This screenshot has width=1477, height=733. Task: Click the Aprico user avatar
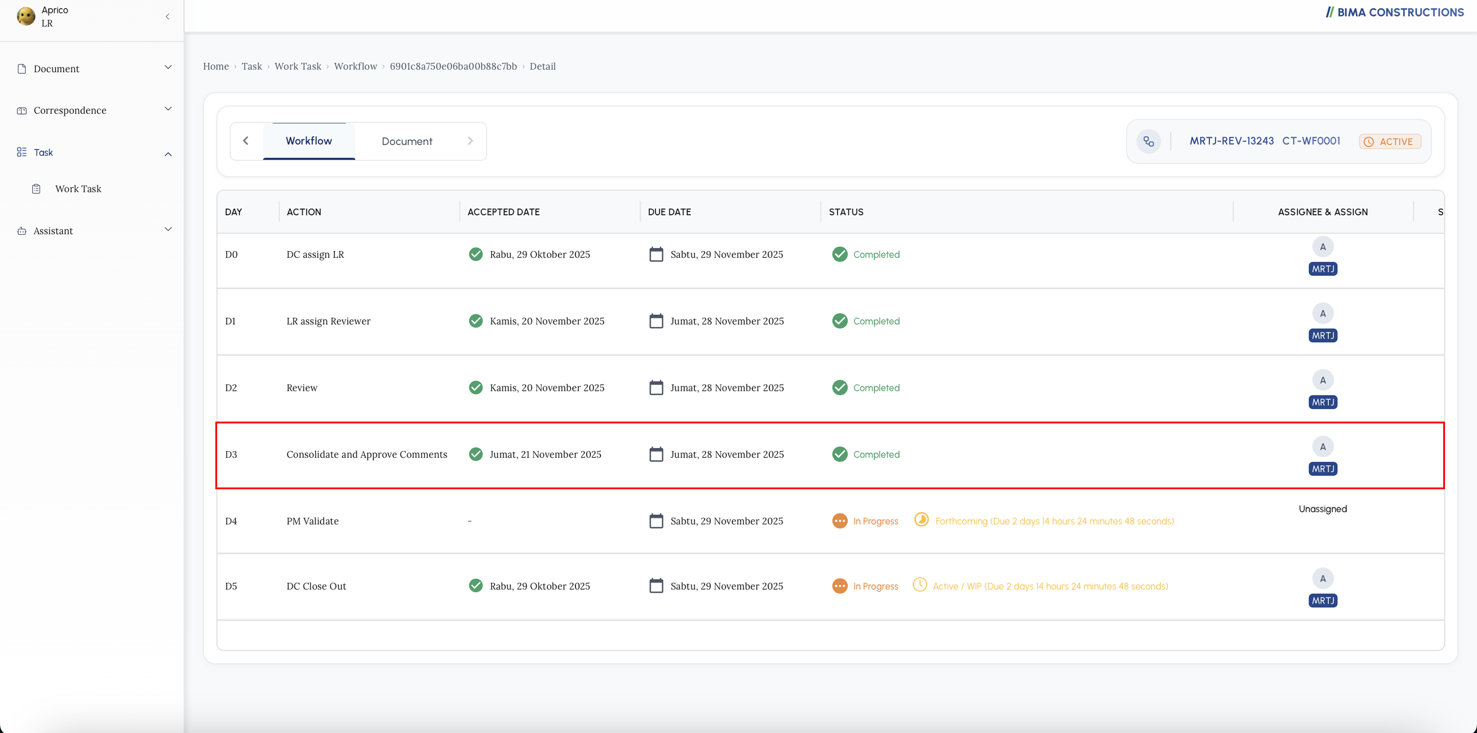click(26, 16)
